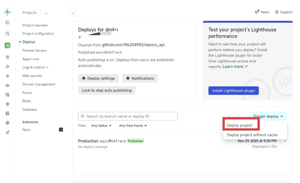Expand the project switcher chevron in breadcrumb
Viewport: 300px width, 183px height.
(x=73, y=13)
